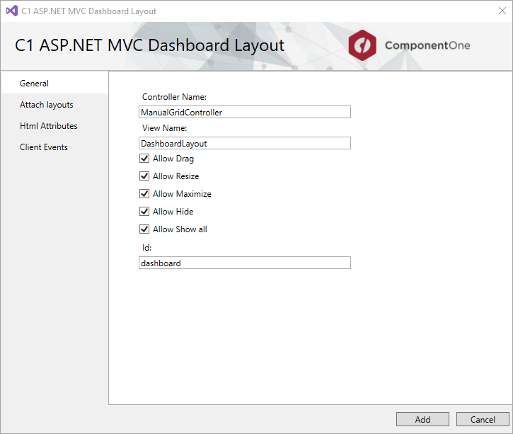Viewport: 513px width, 434px height.
Task: Click into the View Name input box
Action: [245, 143]
